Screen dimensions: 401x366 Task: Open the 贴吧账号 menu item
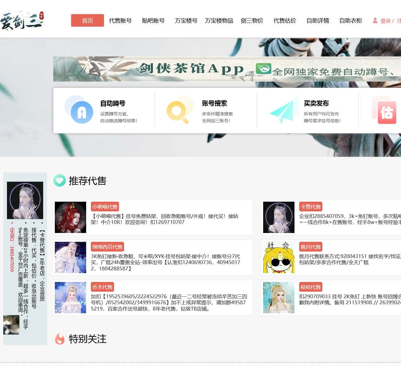tap(153, 21)
